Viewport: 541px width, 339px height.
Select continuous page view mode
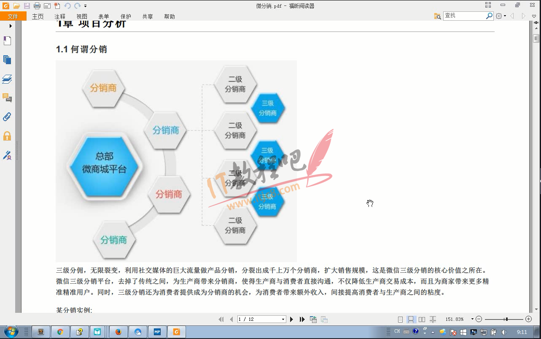411,320
